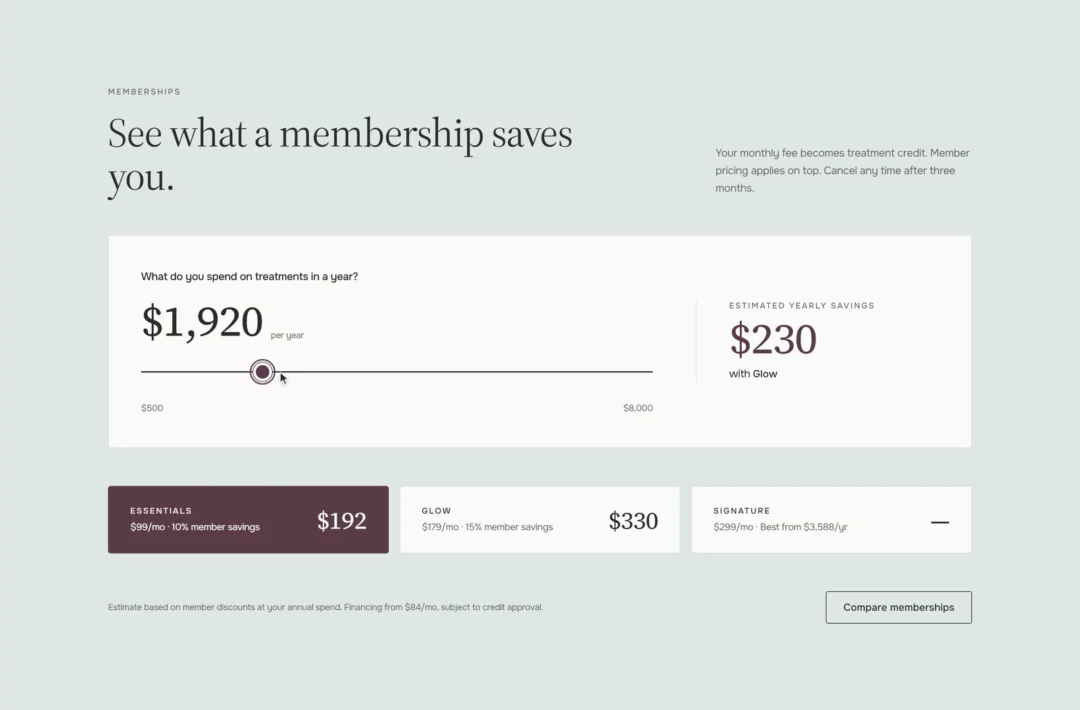Click the 'Best from $3,588/yr' text
The height and width of the screenshot is (710, 1080).
point(804,527)
